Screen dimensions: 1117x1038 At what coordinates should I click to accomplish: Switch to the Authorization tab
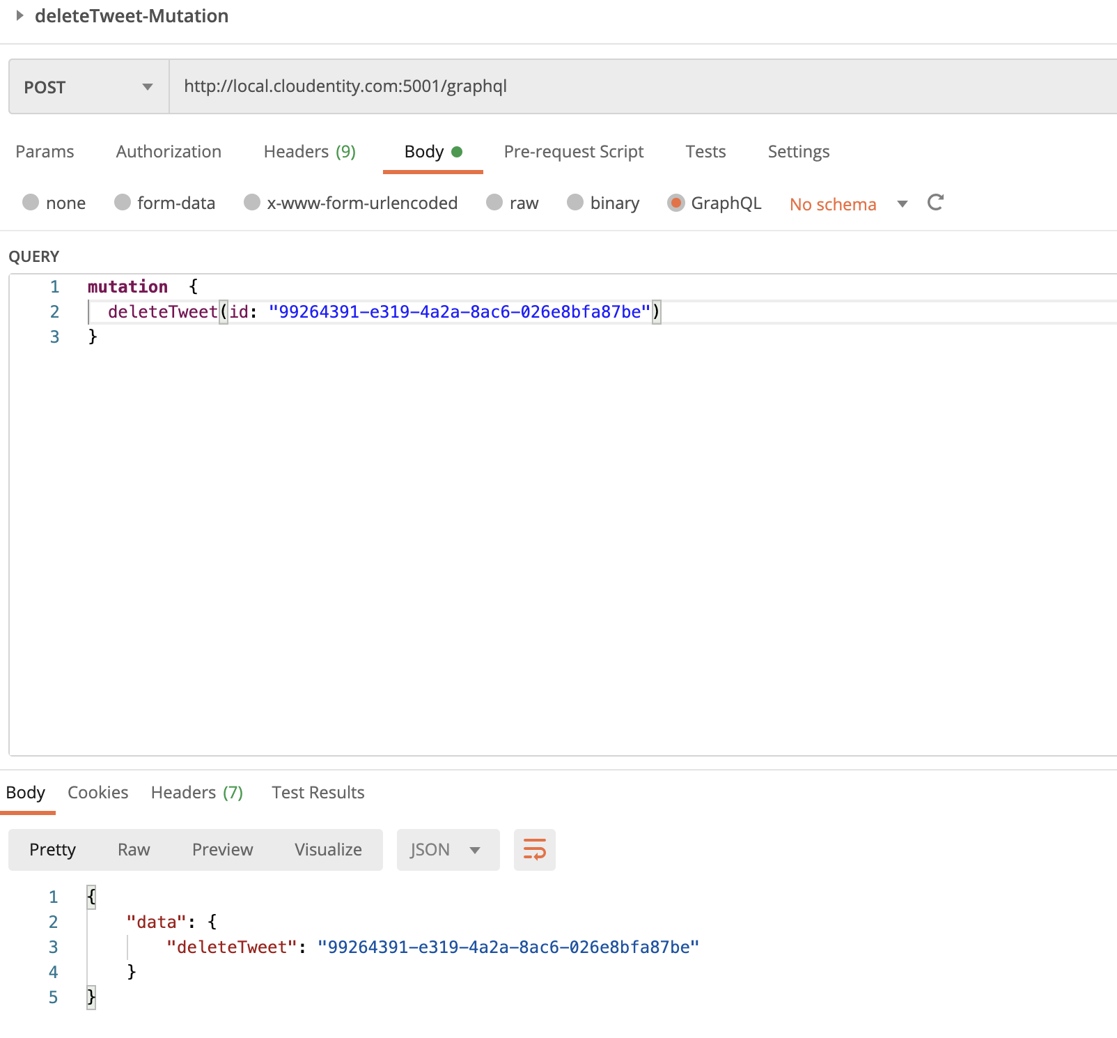(x=169, y=151)
